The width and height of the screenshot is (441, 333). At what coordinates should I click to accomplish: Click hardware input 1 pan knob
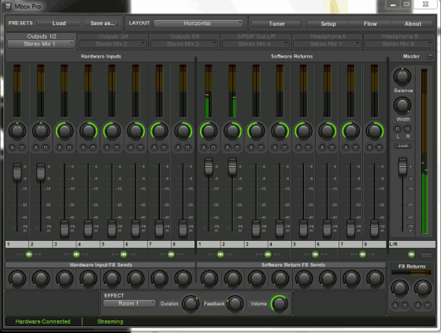click(x=17, y=131)
